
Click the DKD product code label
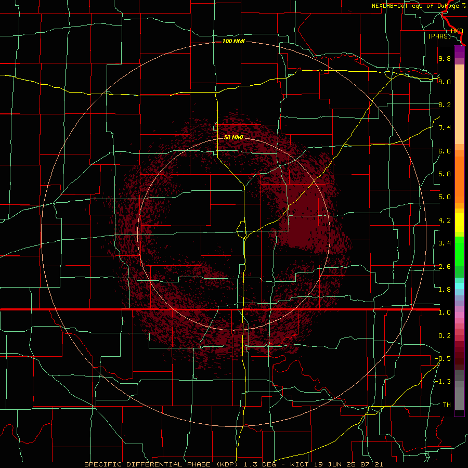(x=457, y=31)
